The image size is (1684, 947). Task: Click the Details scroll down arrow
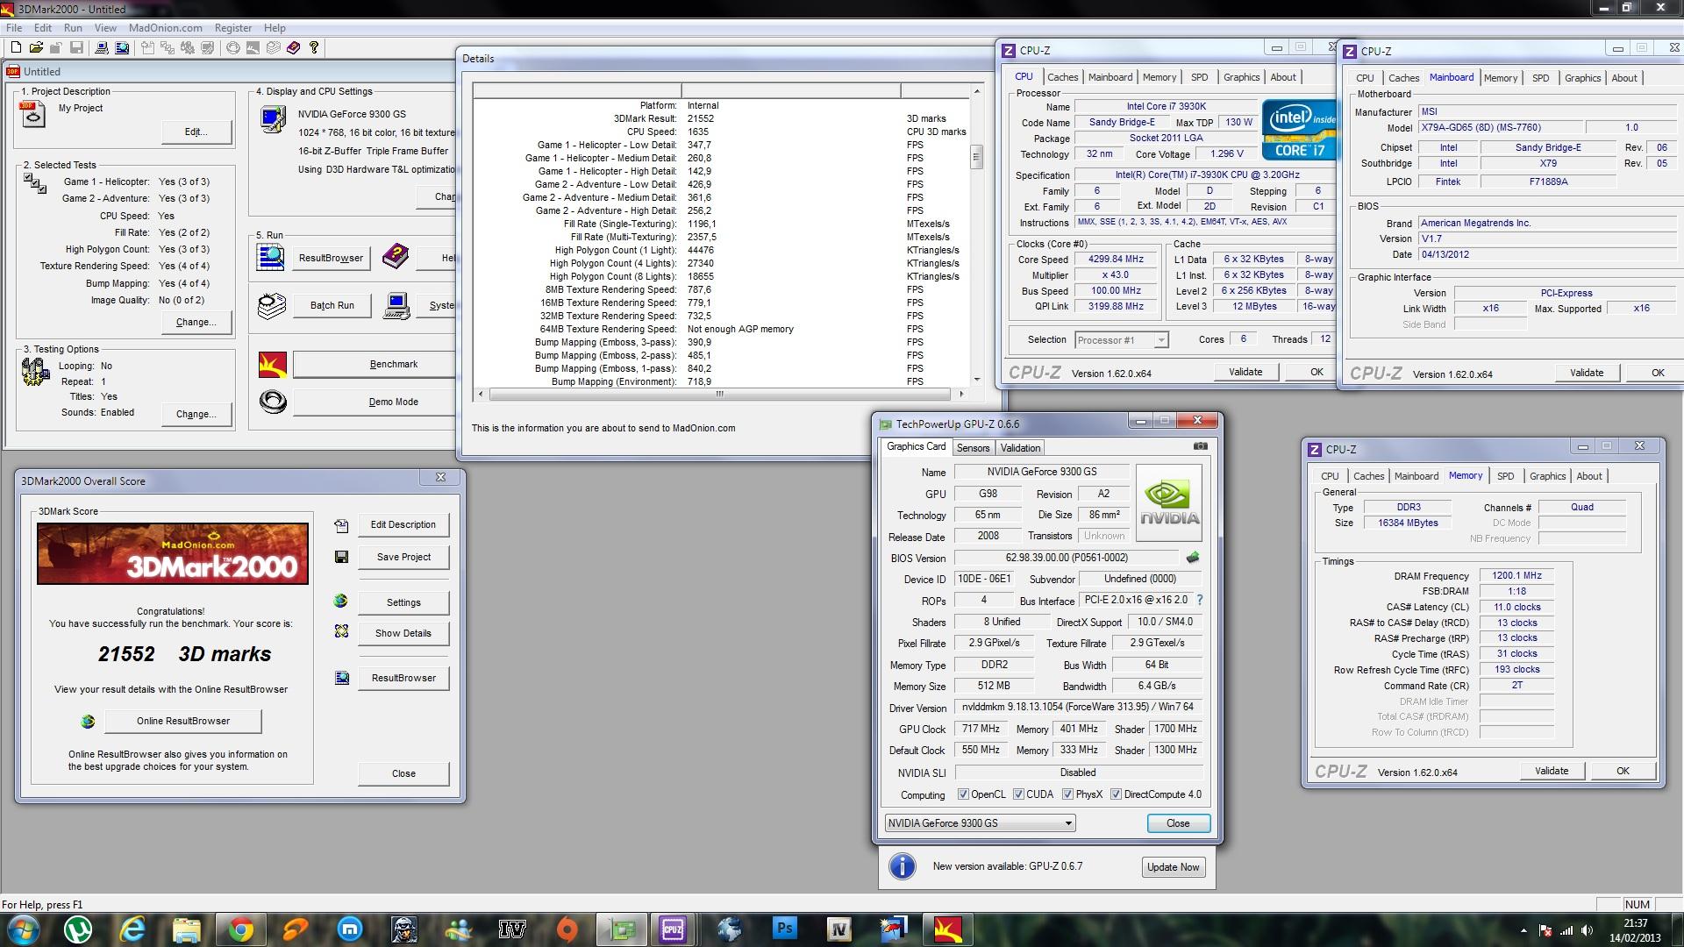(x=976, y=381)
